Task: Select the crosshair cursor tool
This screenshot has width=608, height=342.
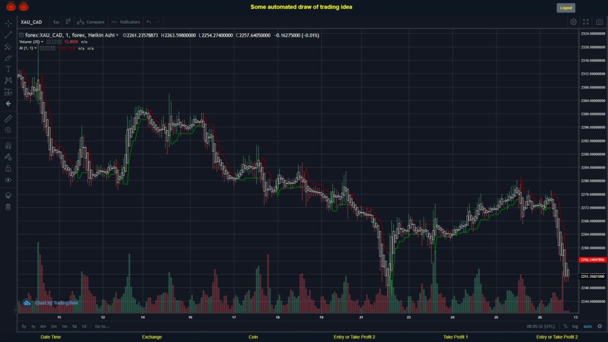Action: (x=8, y=24)
